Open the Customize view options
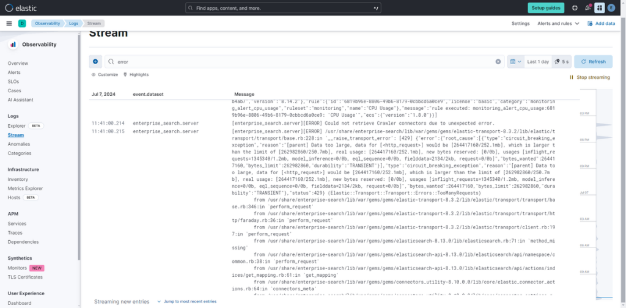626x308 pixels. tap(105, 75)
